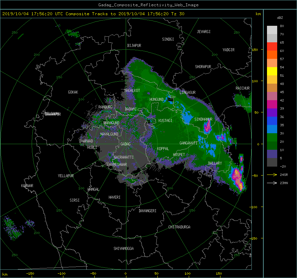Click the gray -20 dBZ legend swatch
The image size is (297, 278).
pos(272,162)
